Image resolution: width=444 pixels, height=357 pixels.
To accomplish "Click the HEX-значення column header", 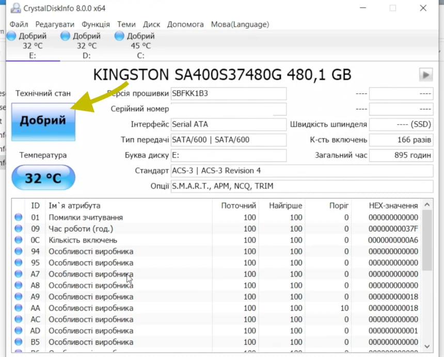I will point(387,206).
